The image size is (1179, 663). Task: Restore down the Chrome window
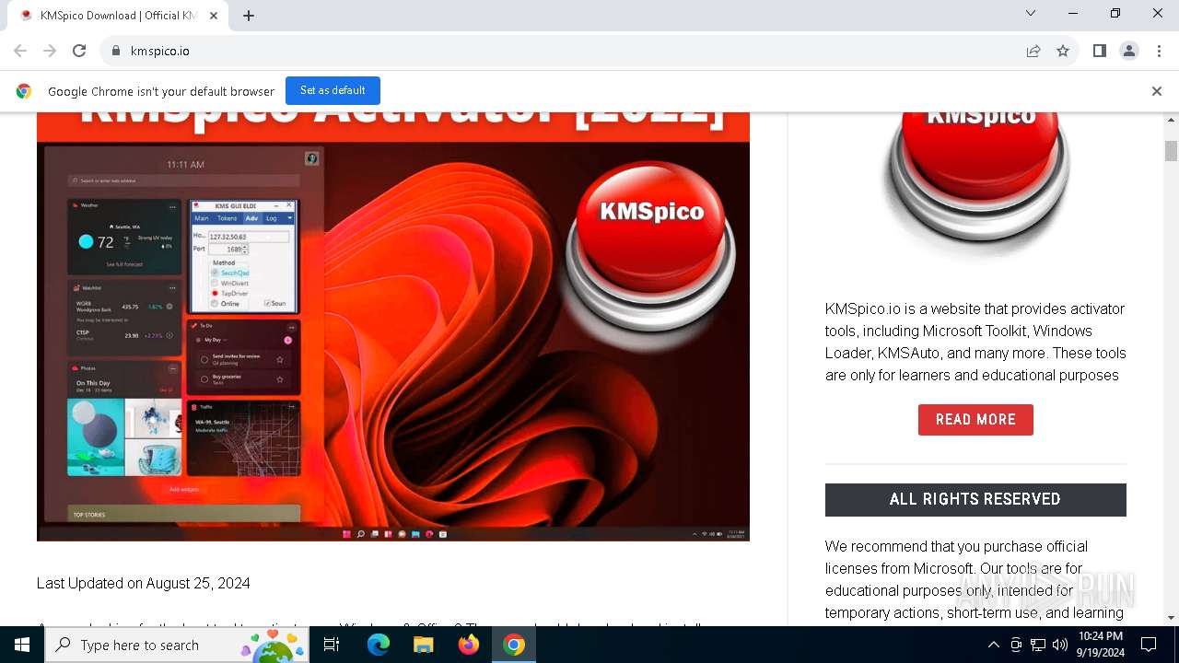(1115, 13)
